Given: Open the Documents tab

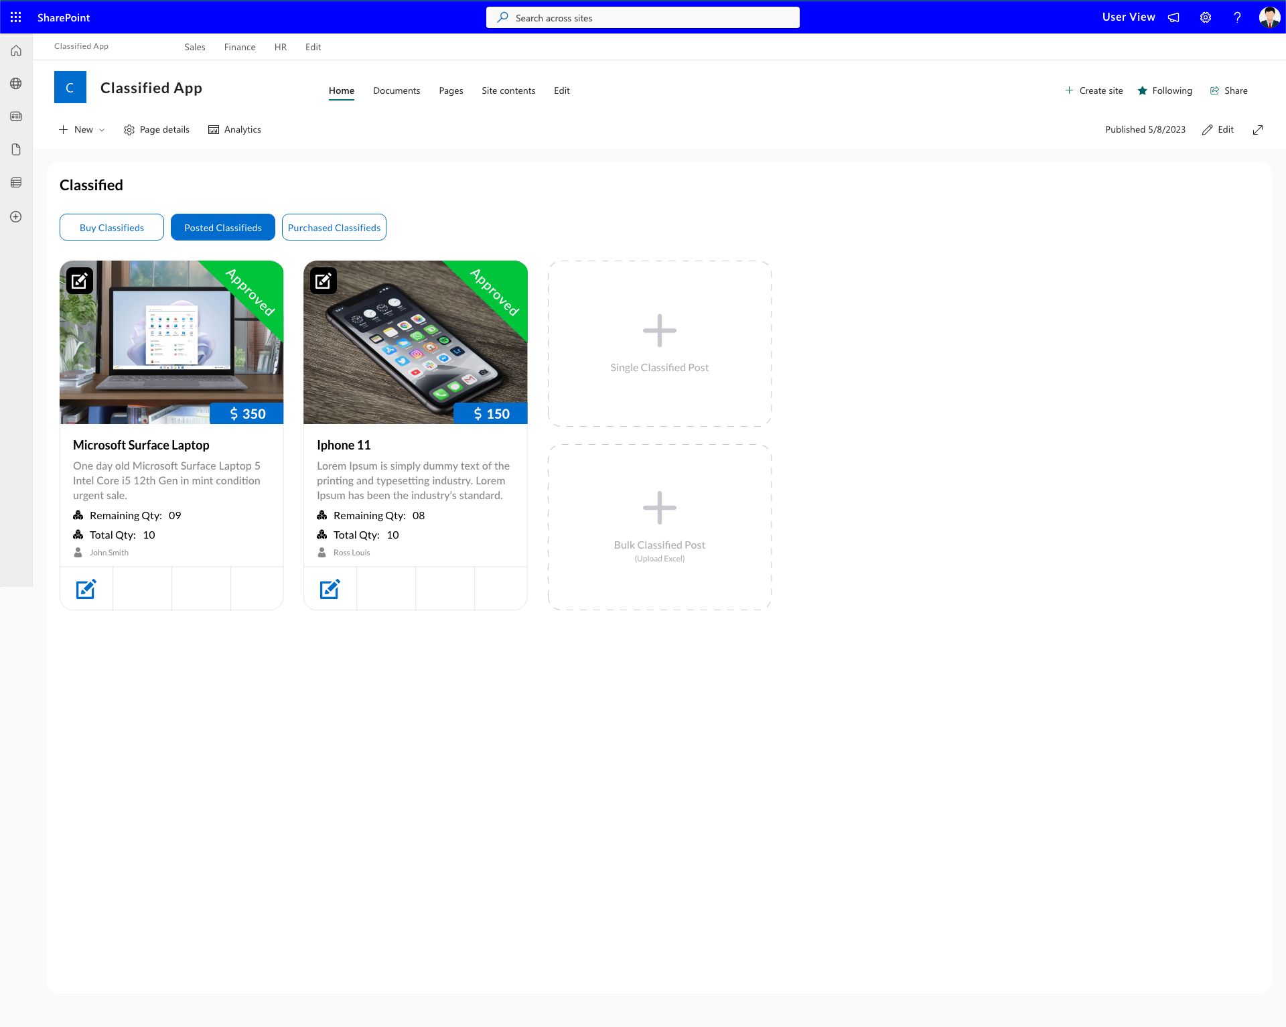Looking at the screenshot, I should pos(397,91).
